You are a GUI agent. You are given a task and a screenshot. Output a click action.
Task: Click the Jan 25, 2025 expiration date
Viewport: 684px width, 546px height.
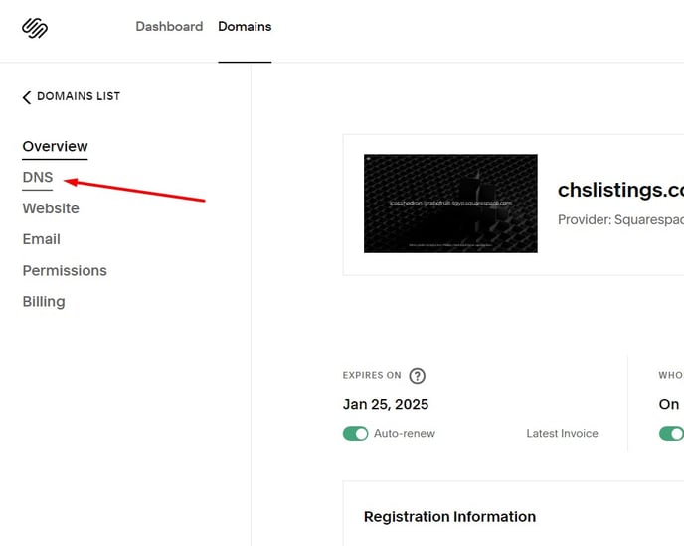click(x=386, y=404)
